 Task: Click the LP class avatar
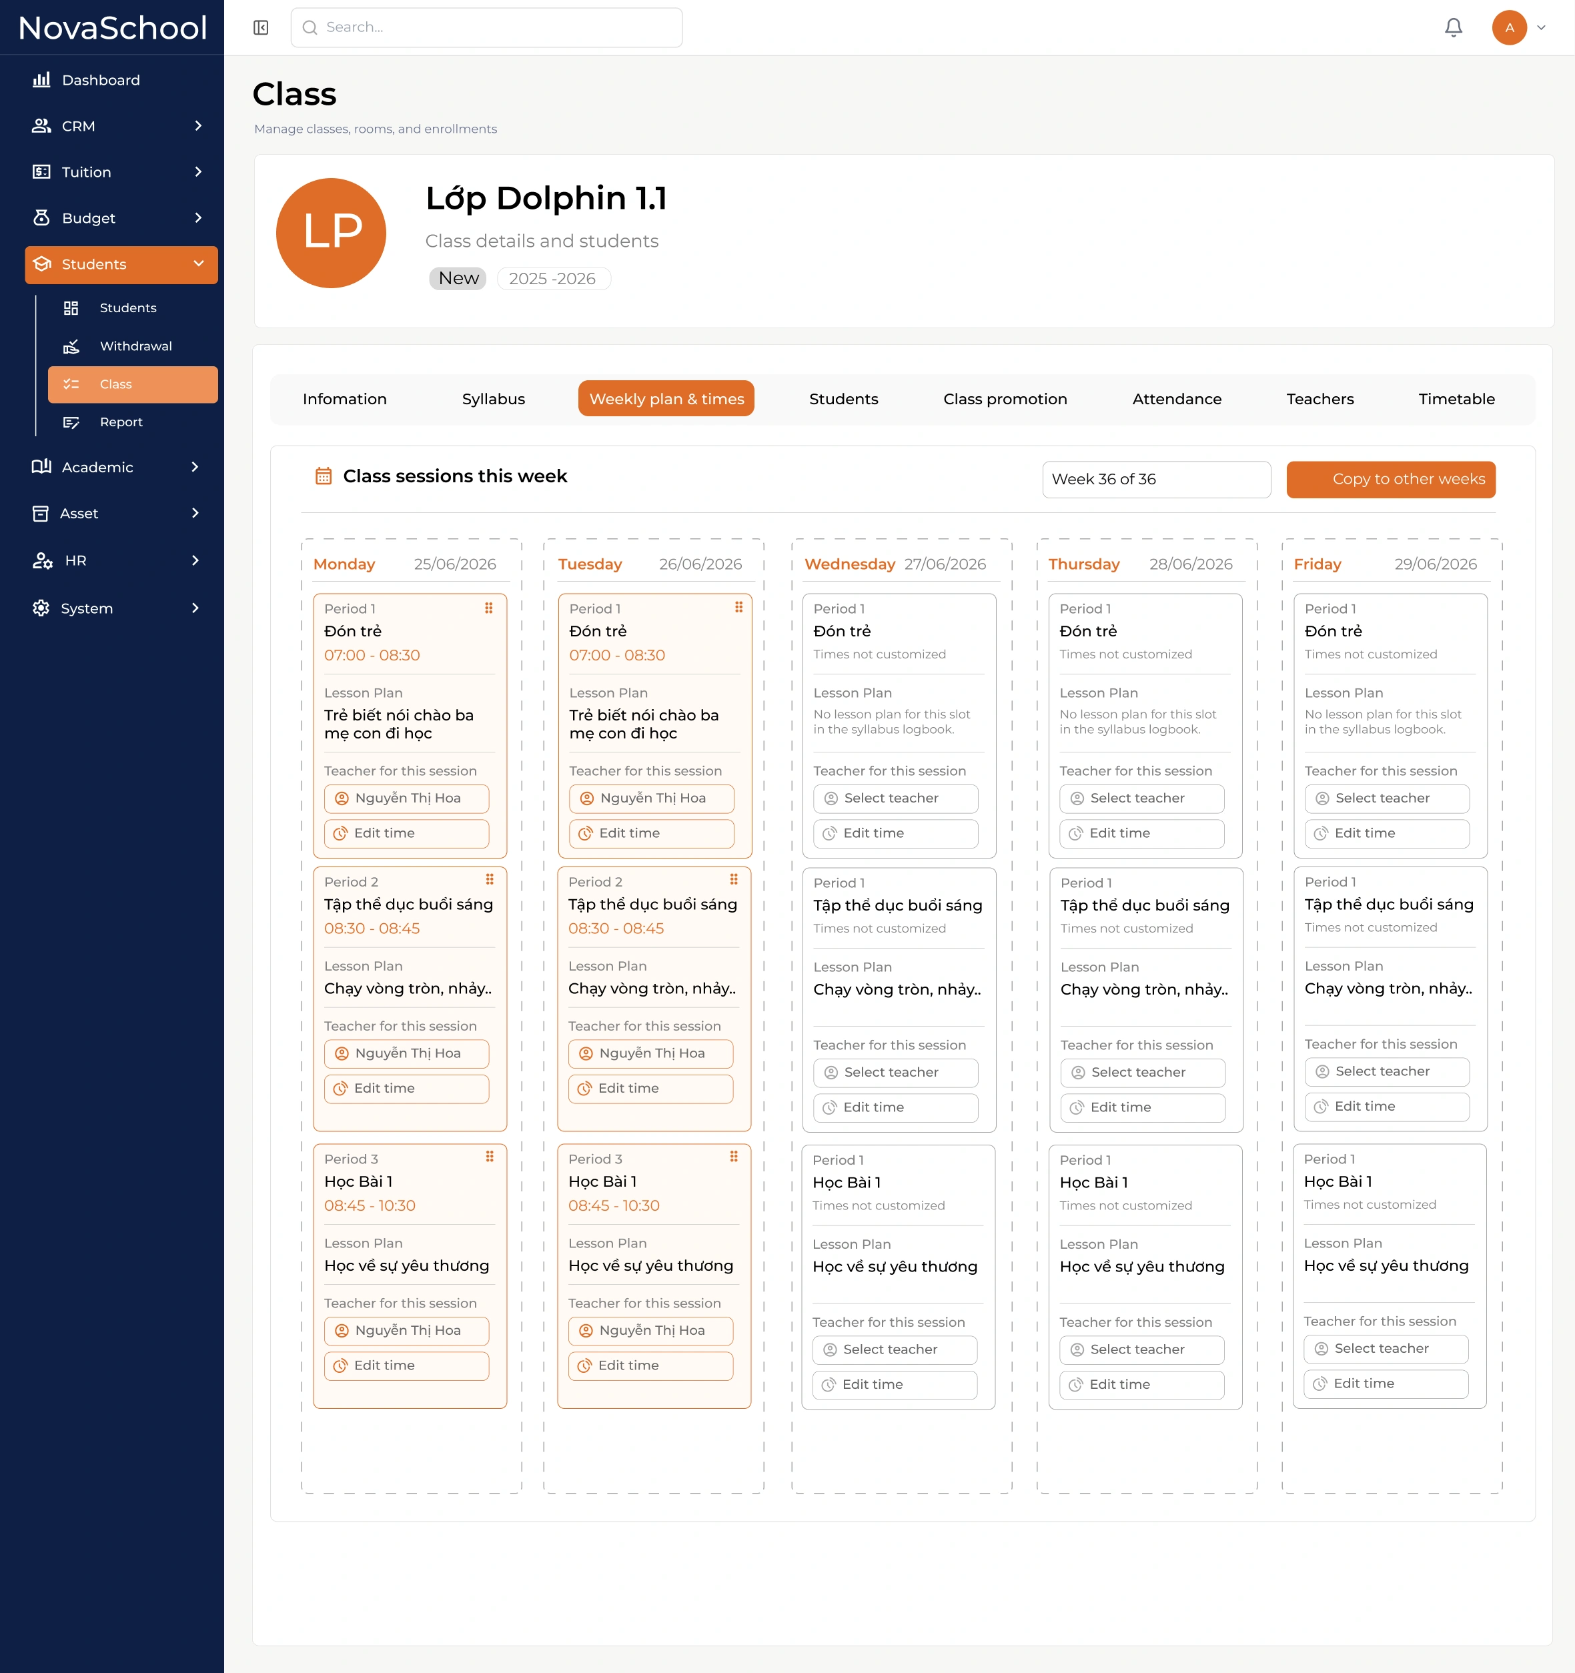tap(331, 233)
